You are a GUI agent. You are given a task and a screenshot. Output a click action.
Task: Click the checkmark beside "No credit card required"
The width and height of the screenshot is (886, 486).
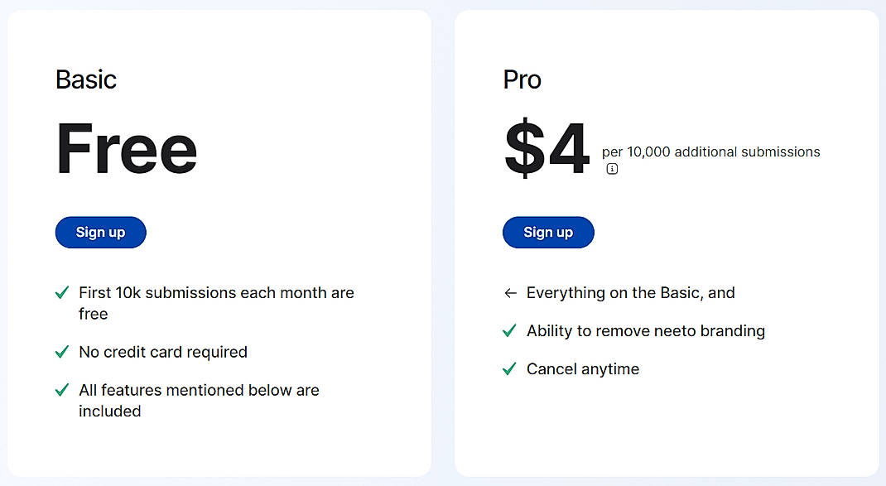[x=62, y=352]
